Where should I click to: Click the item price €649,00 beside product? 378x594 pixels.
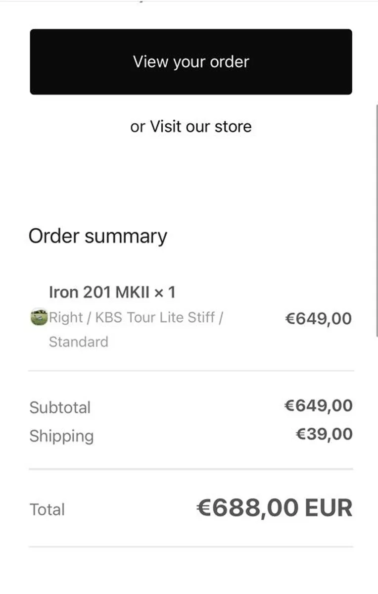[x=319, y=318]
